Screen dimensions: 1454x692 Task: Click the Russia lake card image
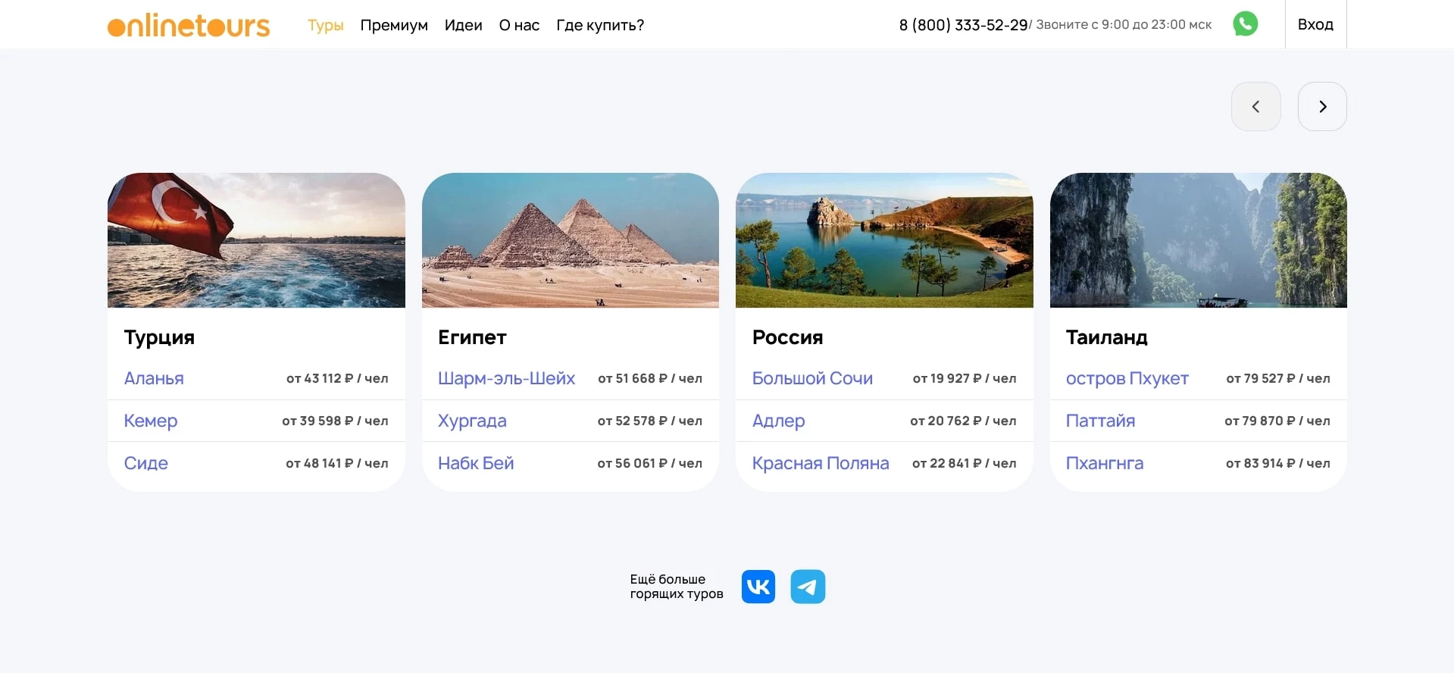coord(883,240)
